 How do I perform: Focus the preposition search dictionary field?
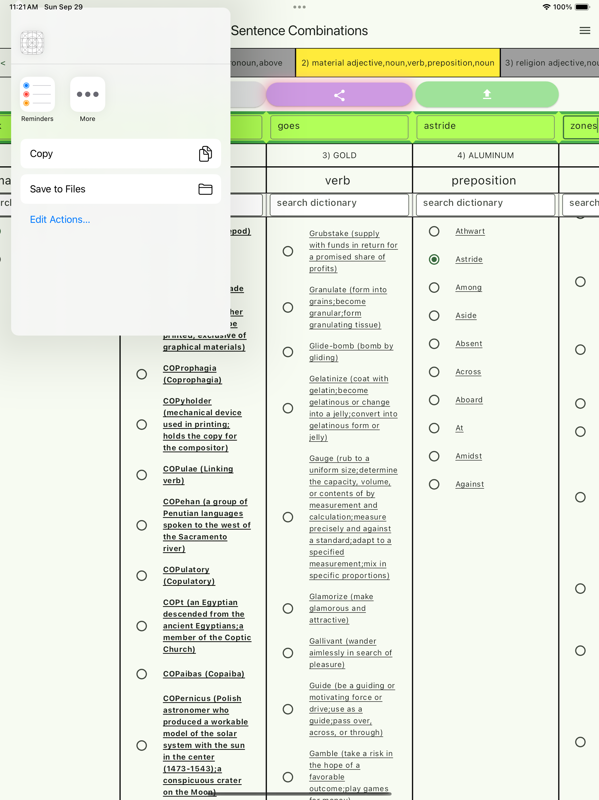coord(485,204)
